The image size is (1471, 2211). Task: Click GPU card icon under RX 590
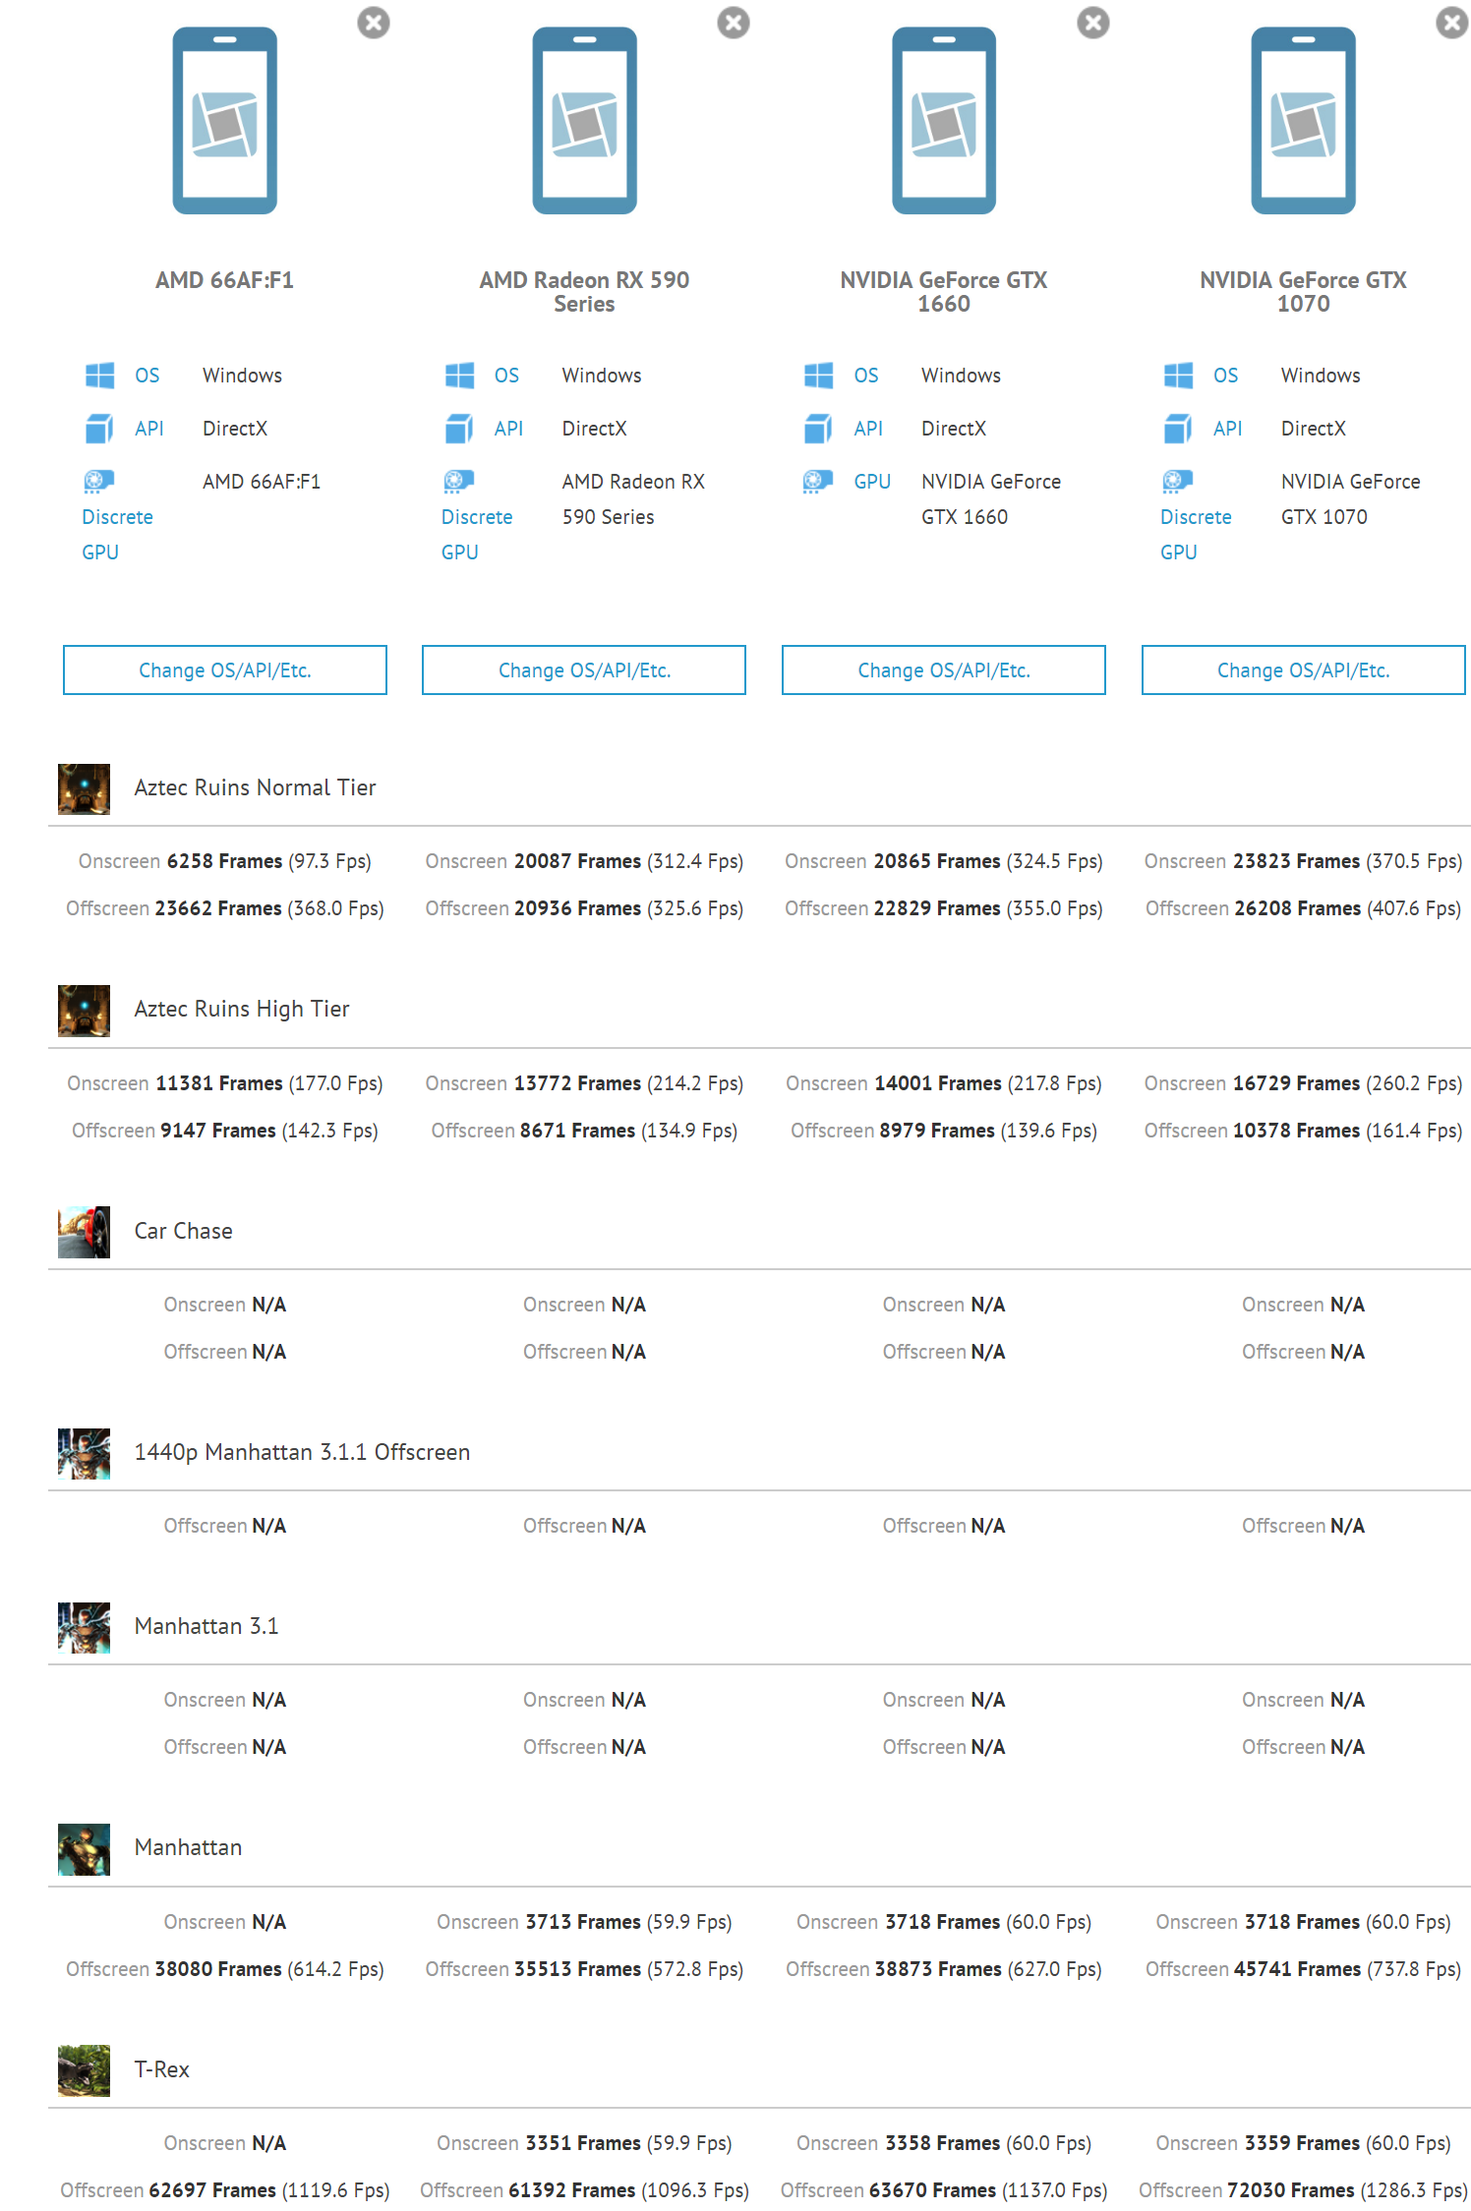459,482
